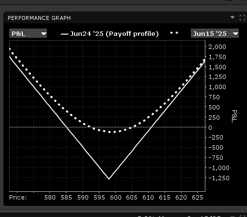Click the 590 price axis label

click(83, 198)
